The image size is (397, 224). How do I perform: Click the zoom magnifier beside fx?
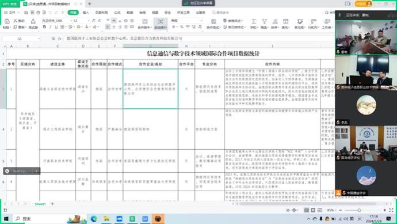54,39
